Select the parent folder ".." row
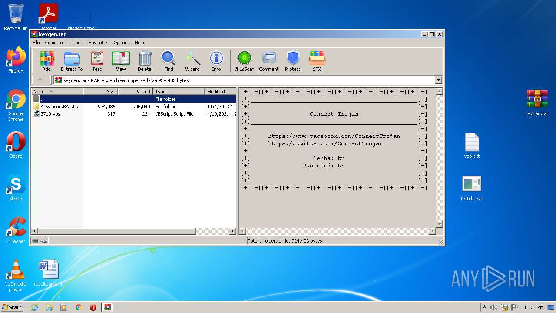Viewport: 556px width, 313px height. [134, 99]
